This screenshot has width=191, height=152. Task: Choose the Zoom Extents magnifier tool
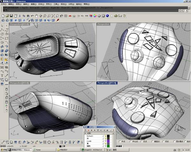(53, 16)
